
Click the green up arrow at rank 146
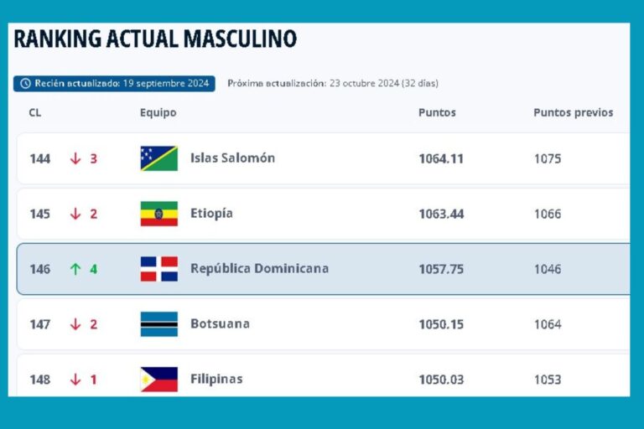coord(75,269)
